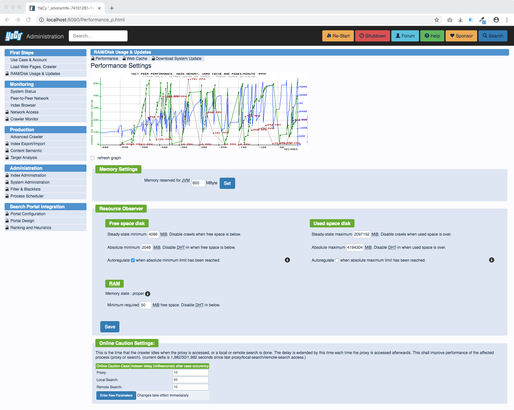Open the Forum button
This screenshot has height=410, width=514.
click(405, 36)
